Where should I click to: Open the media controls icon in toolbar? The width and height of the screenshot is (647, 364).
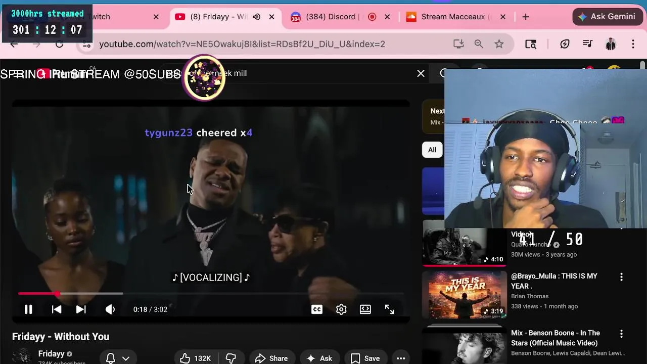coord(587,44)
